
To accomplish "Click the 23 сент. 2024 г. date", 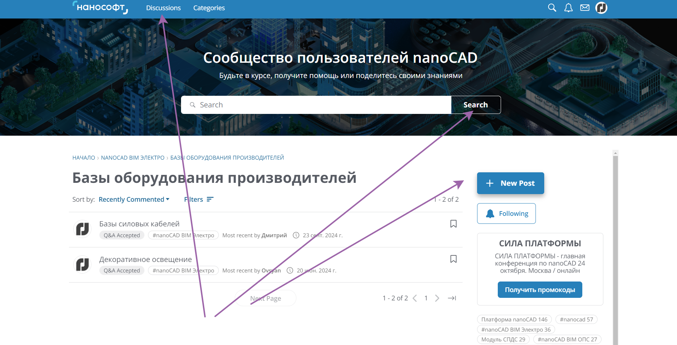I will coord(323,235).
